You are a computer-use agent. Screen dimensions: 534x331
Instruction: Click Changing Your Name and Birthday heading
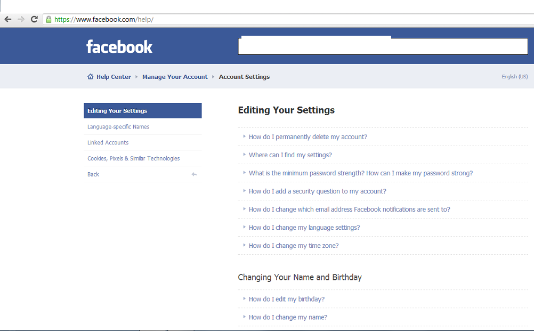pos(300,277)
